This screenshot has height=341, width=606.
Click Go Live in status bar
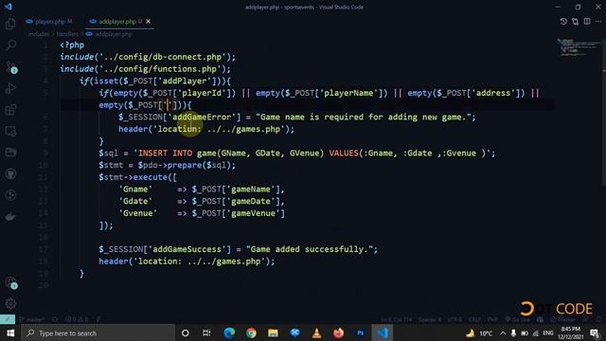click(518, 319)
